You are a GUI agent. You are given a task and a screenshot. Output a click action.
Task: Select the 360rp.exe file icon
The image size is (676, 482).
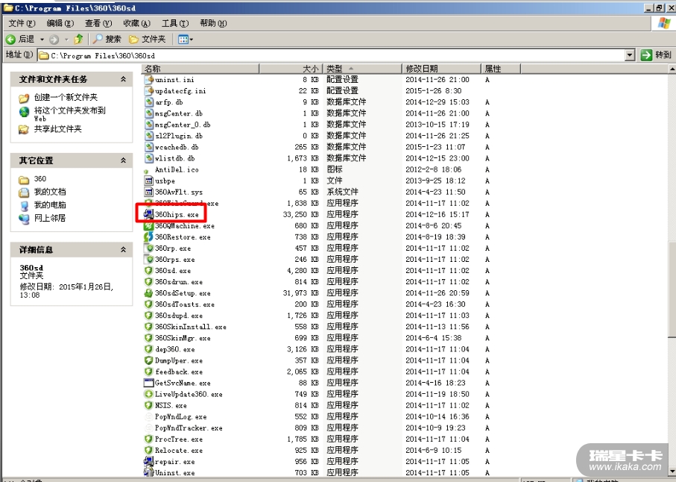pyautogui.click(x=149, y=248)
